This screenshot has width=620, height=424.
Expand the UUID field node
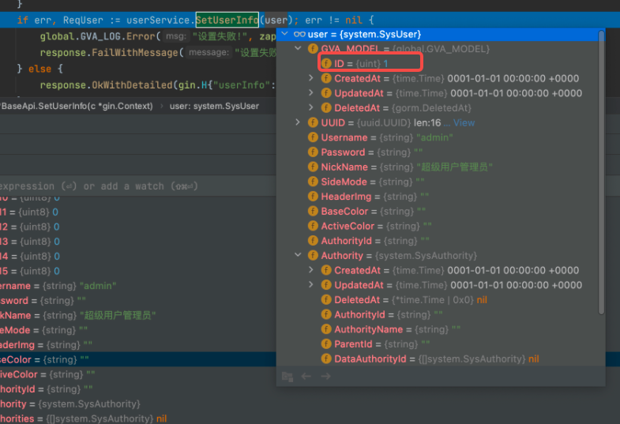coord(298,122)
